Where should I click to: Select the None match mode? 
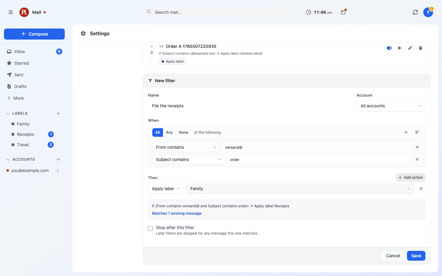pyautogui.click(x=184, y=132)
